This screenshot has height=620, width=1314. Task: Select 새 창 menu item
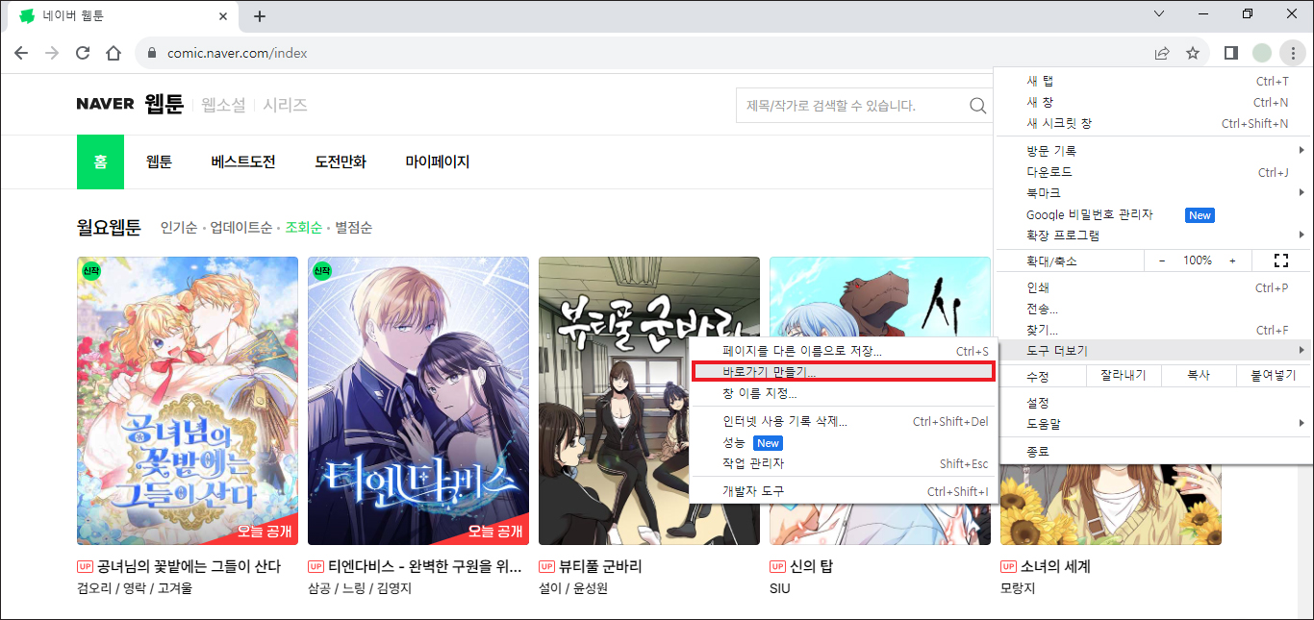coord(1152,102)
